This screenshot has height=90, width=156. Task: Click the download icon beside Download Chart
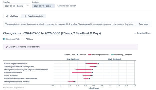click(135, 33)
